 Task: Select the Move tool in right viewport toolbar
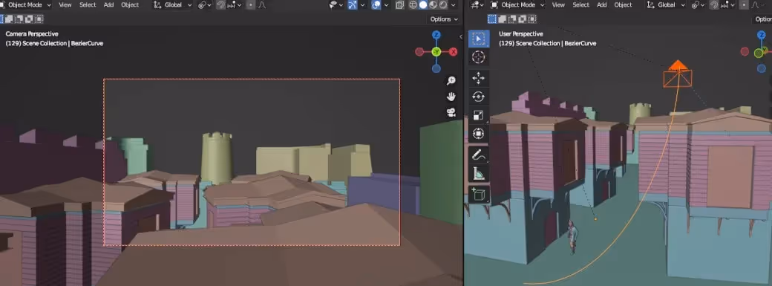(x=478, y=78)
